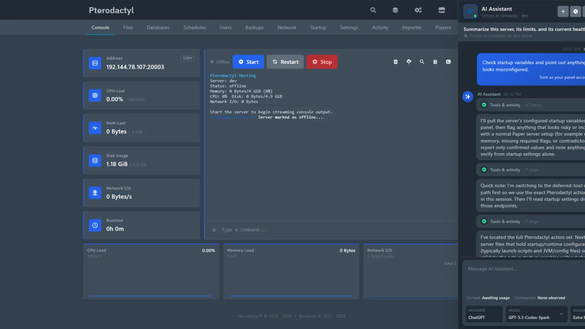
Task: Click the CPU Load graph panel
Action: 151,271
